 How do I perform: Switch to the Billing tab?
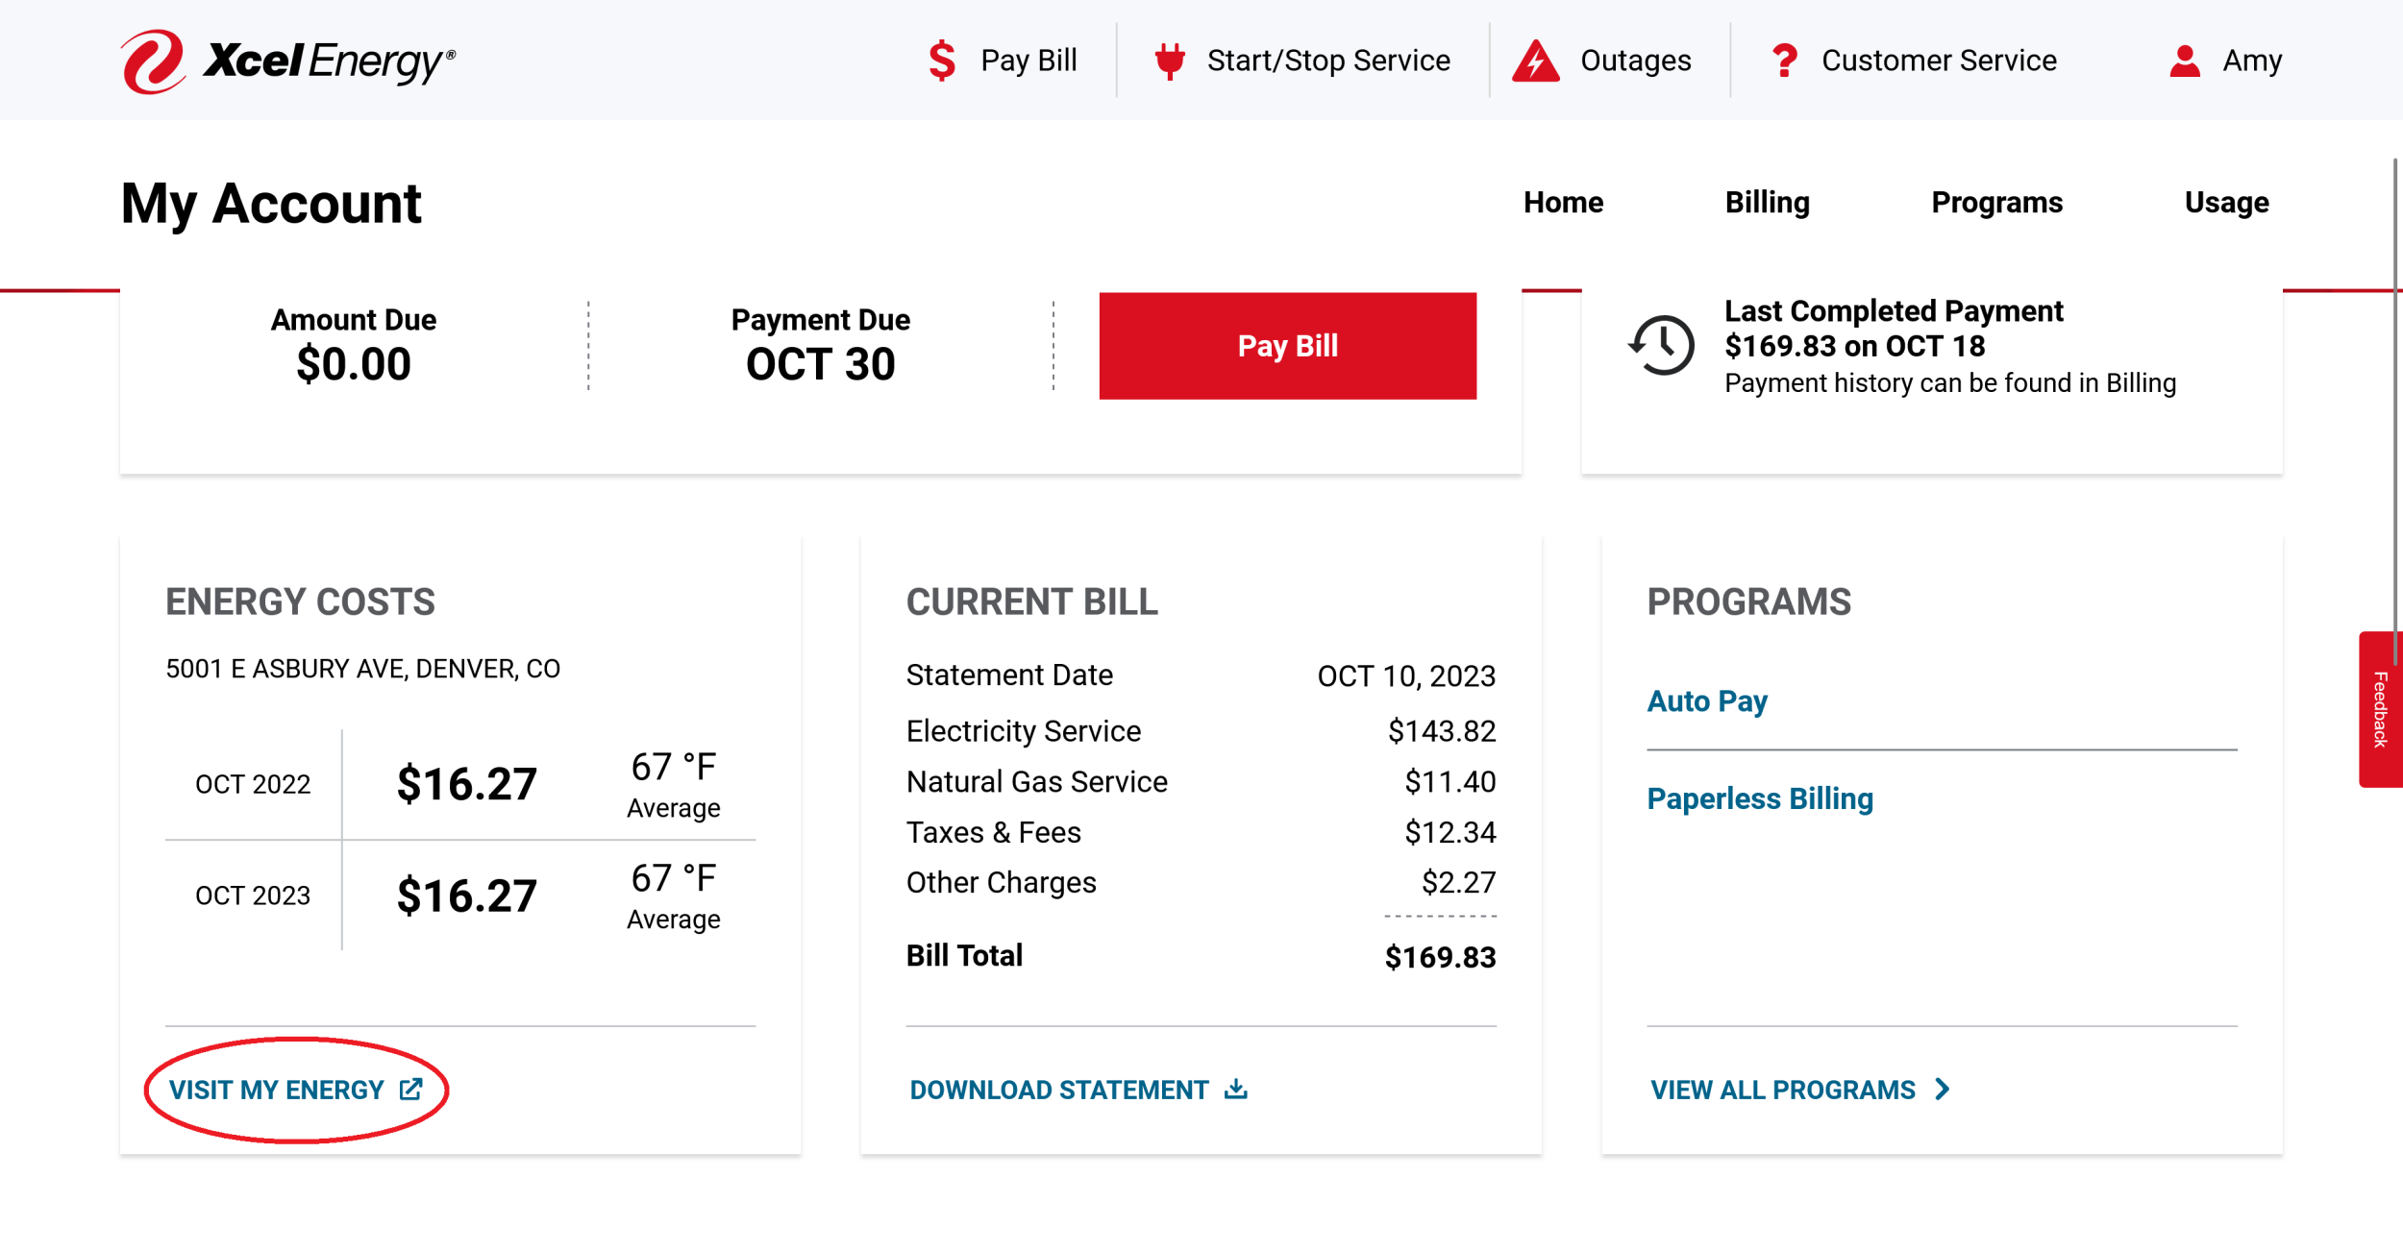click(x=1767, y=203)
